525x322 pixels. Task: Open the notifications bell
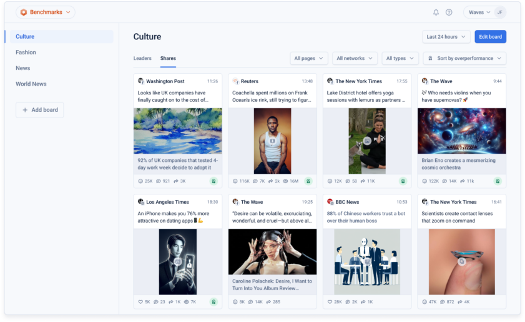tap(436, 13)
